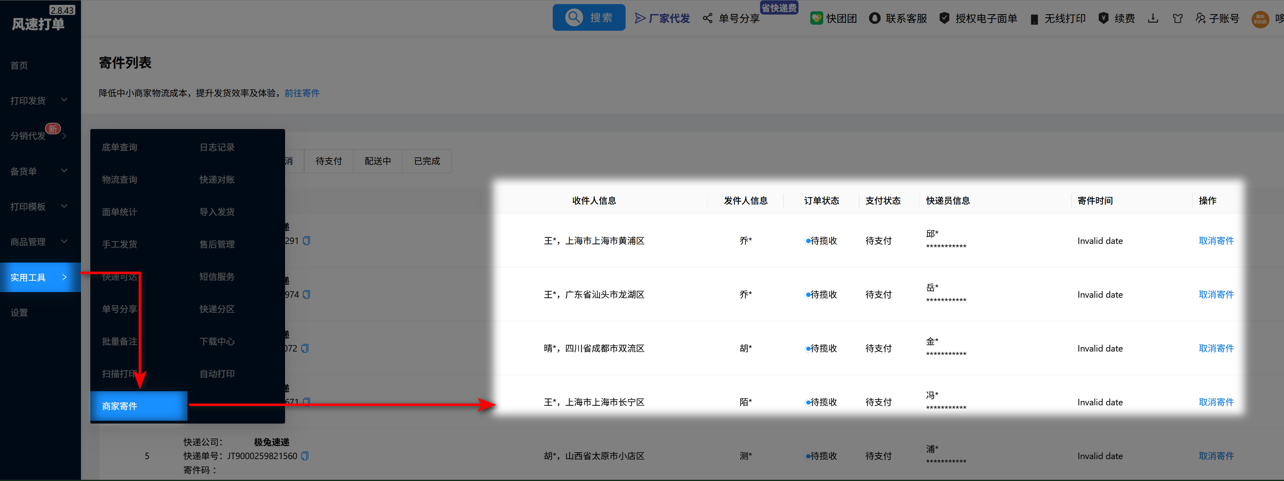Click the shirt skin icon
This screenshot has width=1284, height=481.
[1178, 19]
